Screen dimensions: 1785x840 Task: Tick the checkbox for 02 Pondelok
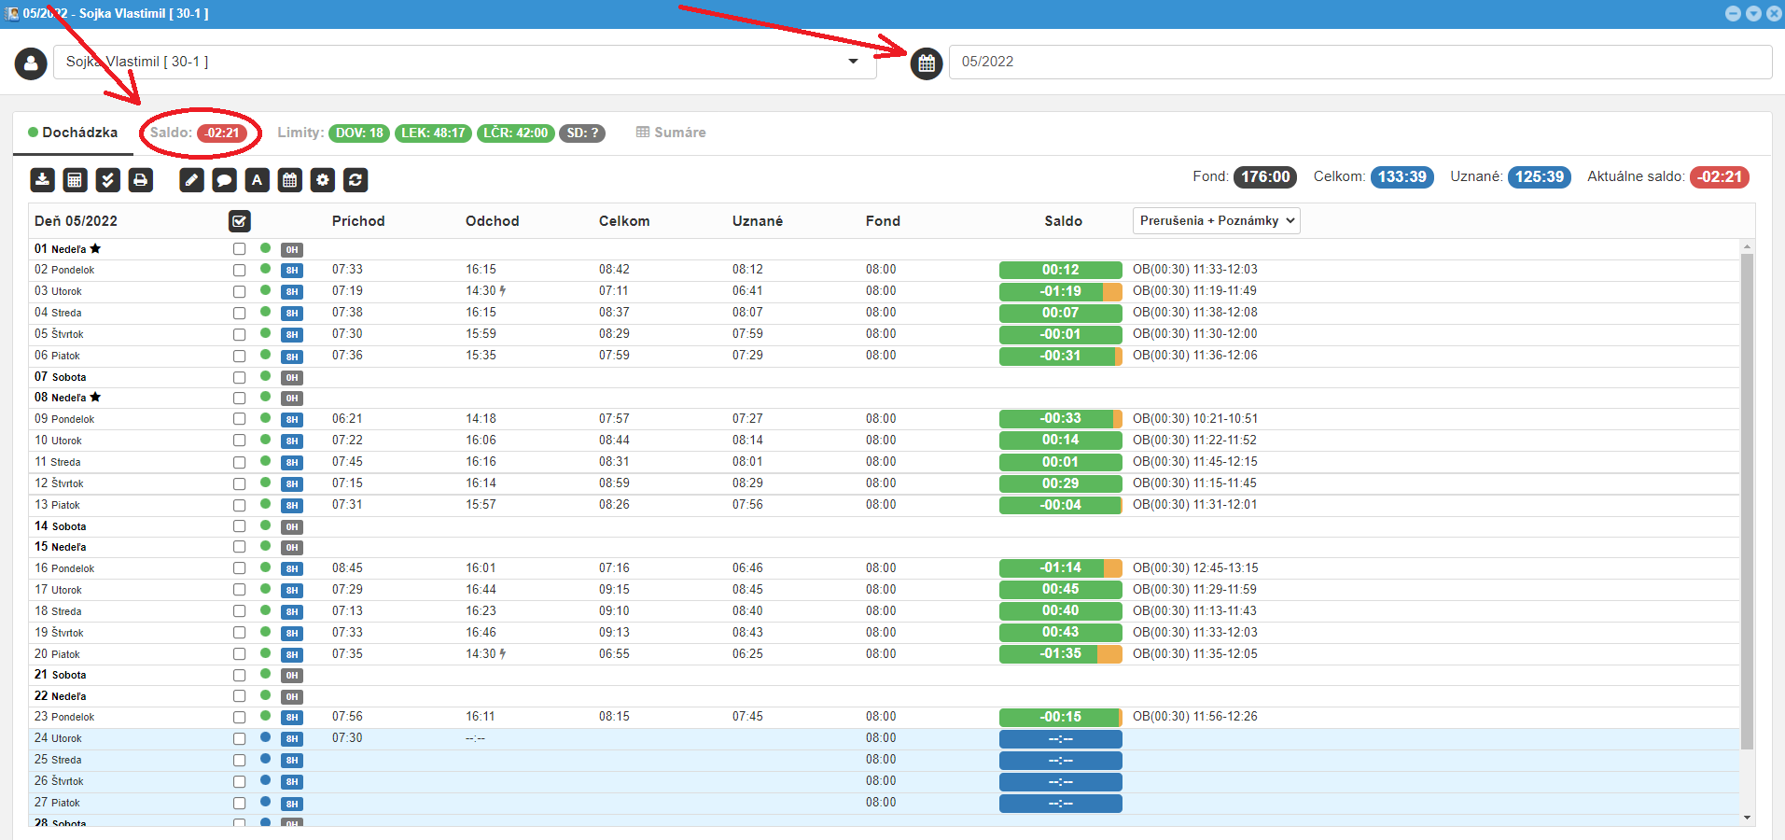click(240, 270)
